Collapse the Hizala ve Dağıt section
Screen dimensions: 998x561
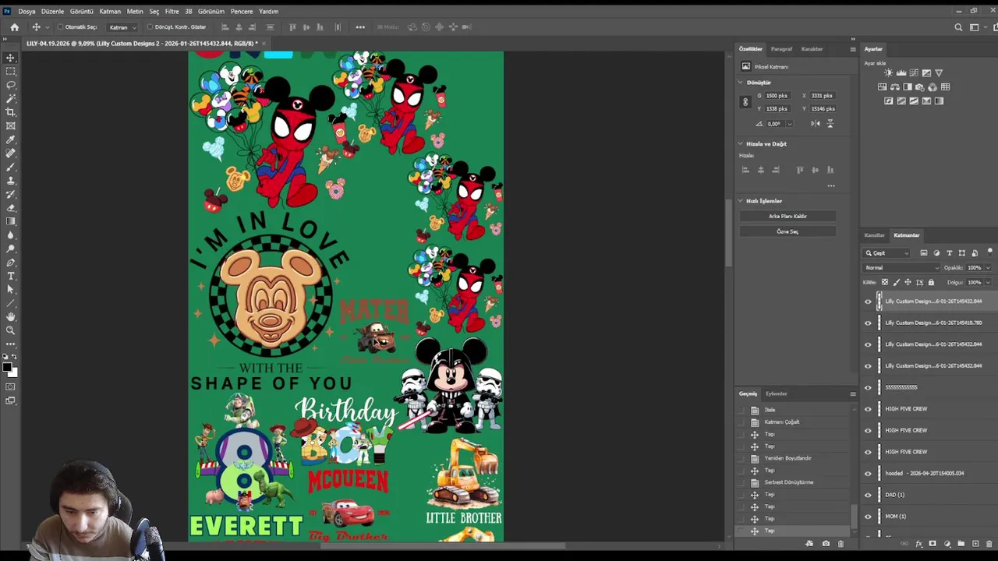(741, 144)
